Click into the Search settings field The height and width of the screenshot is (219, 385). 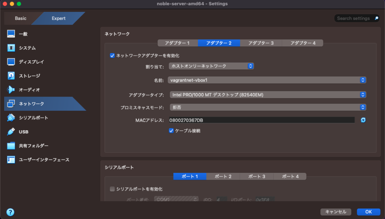[x=353, y=18]
